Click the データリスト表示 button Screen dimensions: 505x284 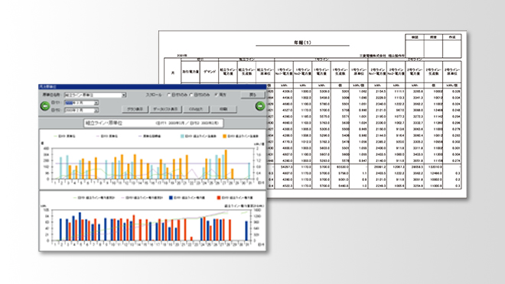click(x=165, y=109)
